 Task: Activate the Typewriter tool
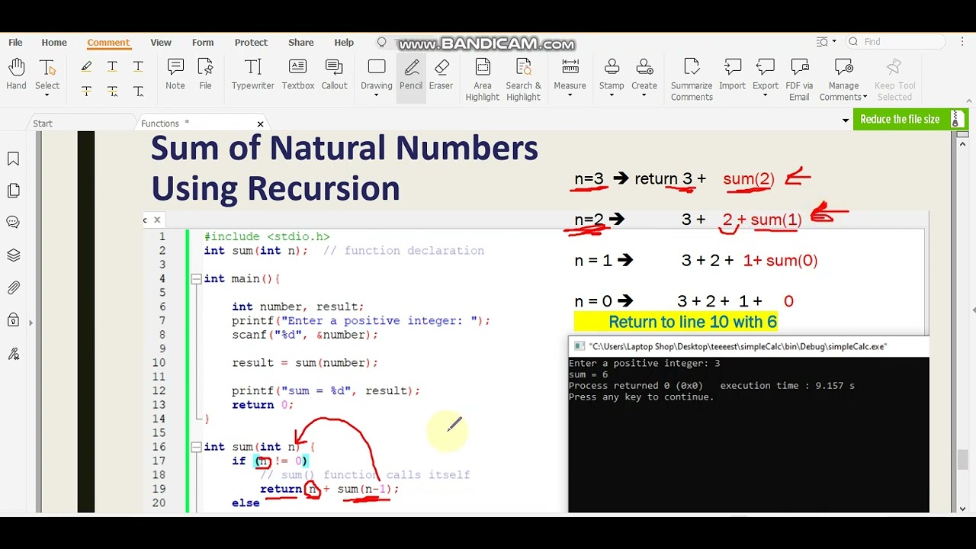[x=252, y=75]
